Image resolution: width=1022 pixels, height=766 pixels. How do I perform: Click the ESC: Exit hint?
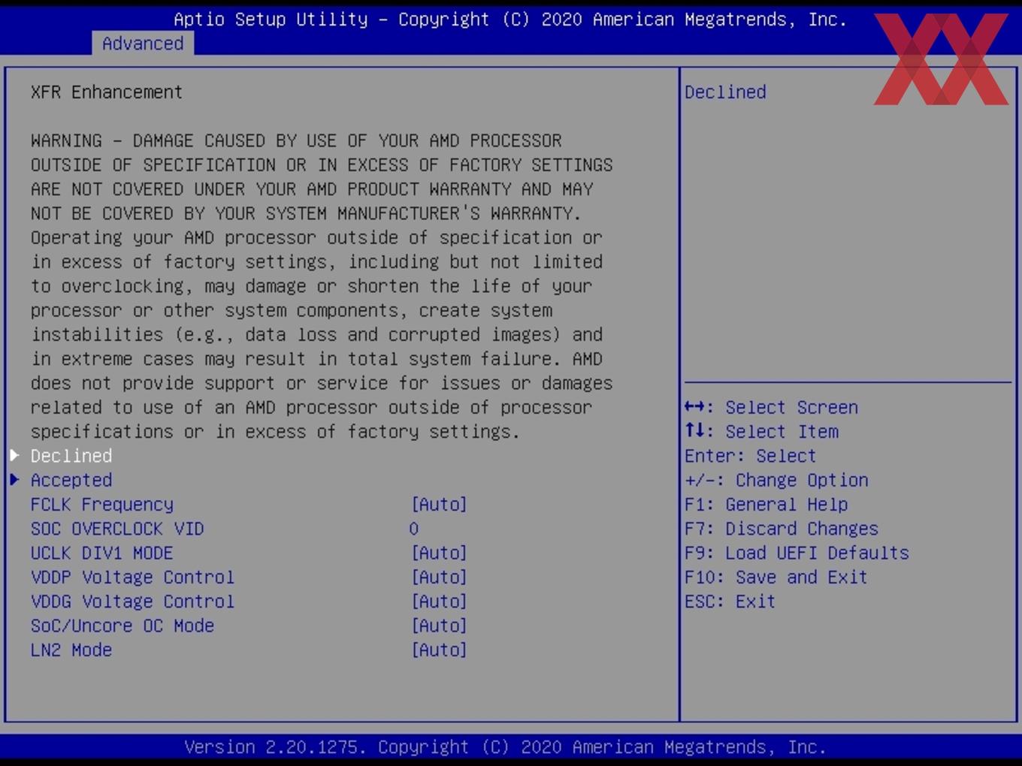730,602
